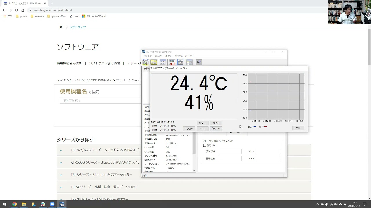Go back in Chrome

(4, 10)
